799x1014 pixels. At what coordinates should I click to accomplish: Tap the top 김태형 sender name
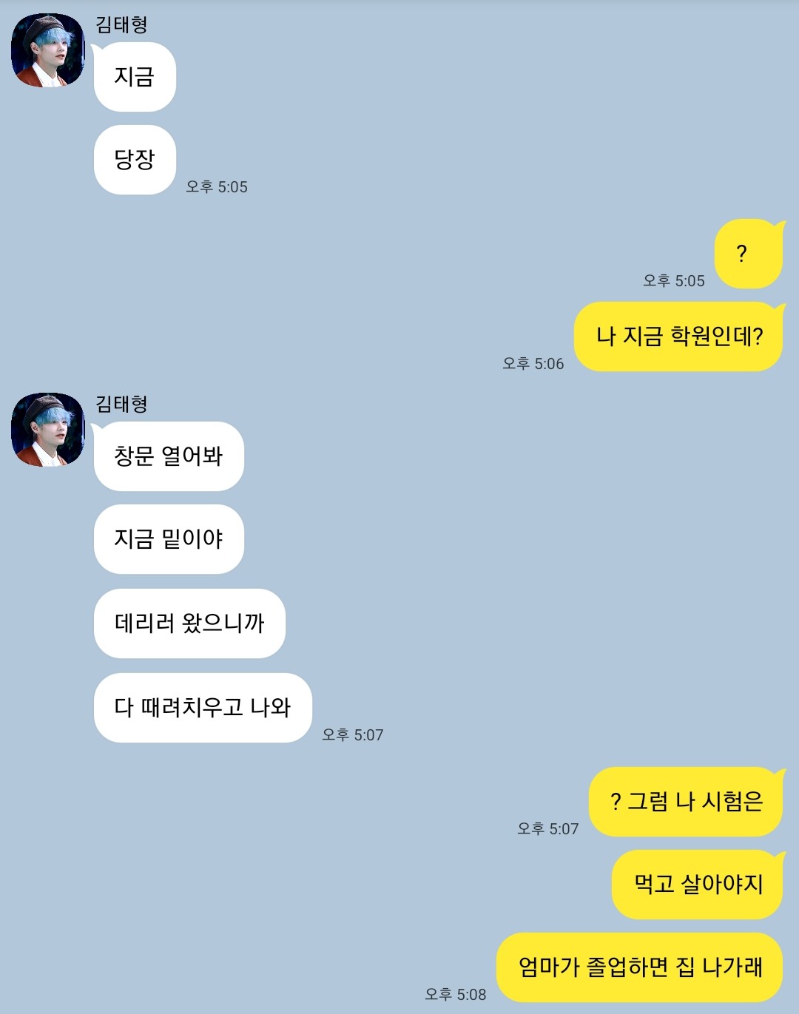[121, 24]
